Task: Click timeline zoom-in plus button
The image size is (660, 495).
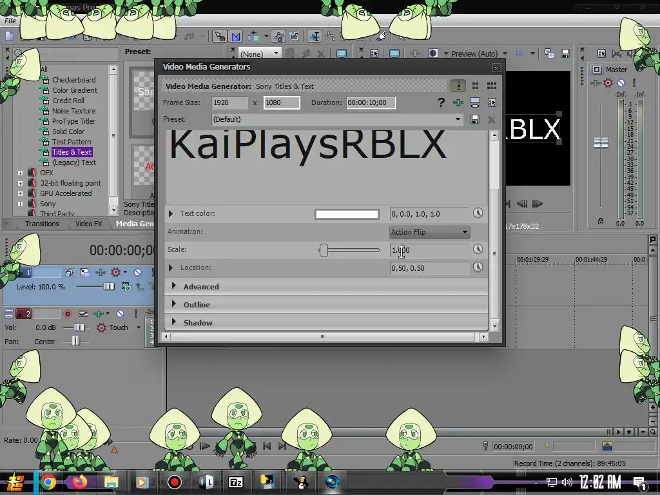Action: [x=629, y=432]
